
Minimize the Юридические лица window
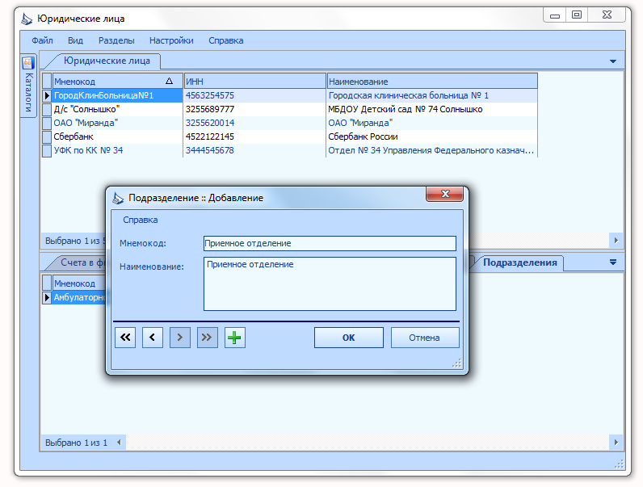pos(554,15)
